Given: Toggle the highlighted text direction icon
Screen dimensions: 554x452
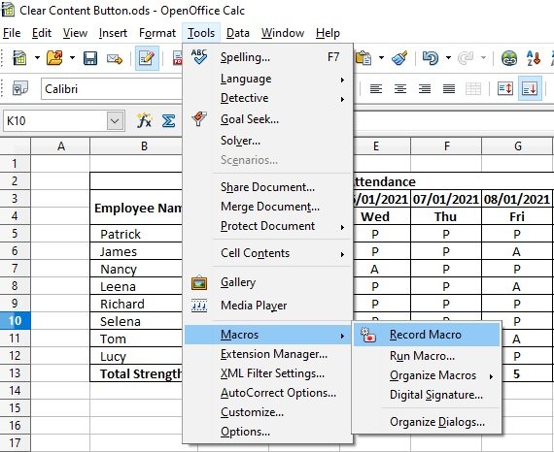Looking at the screenshot, I should [x=530, y=88].
